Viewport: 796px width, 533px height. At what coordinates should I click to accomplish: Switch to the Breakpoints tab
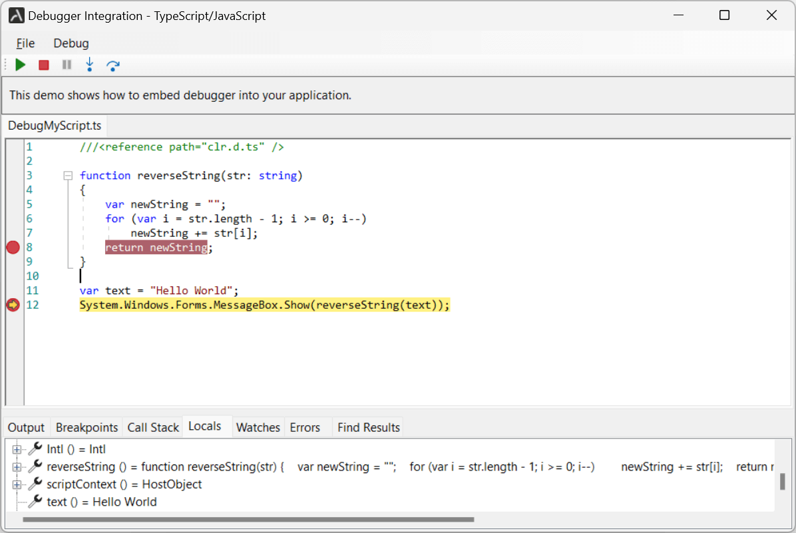click(x=87, y=427)
